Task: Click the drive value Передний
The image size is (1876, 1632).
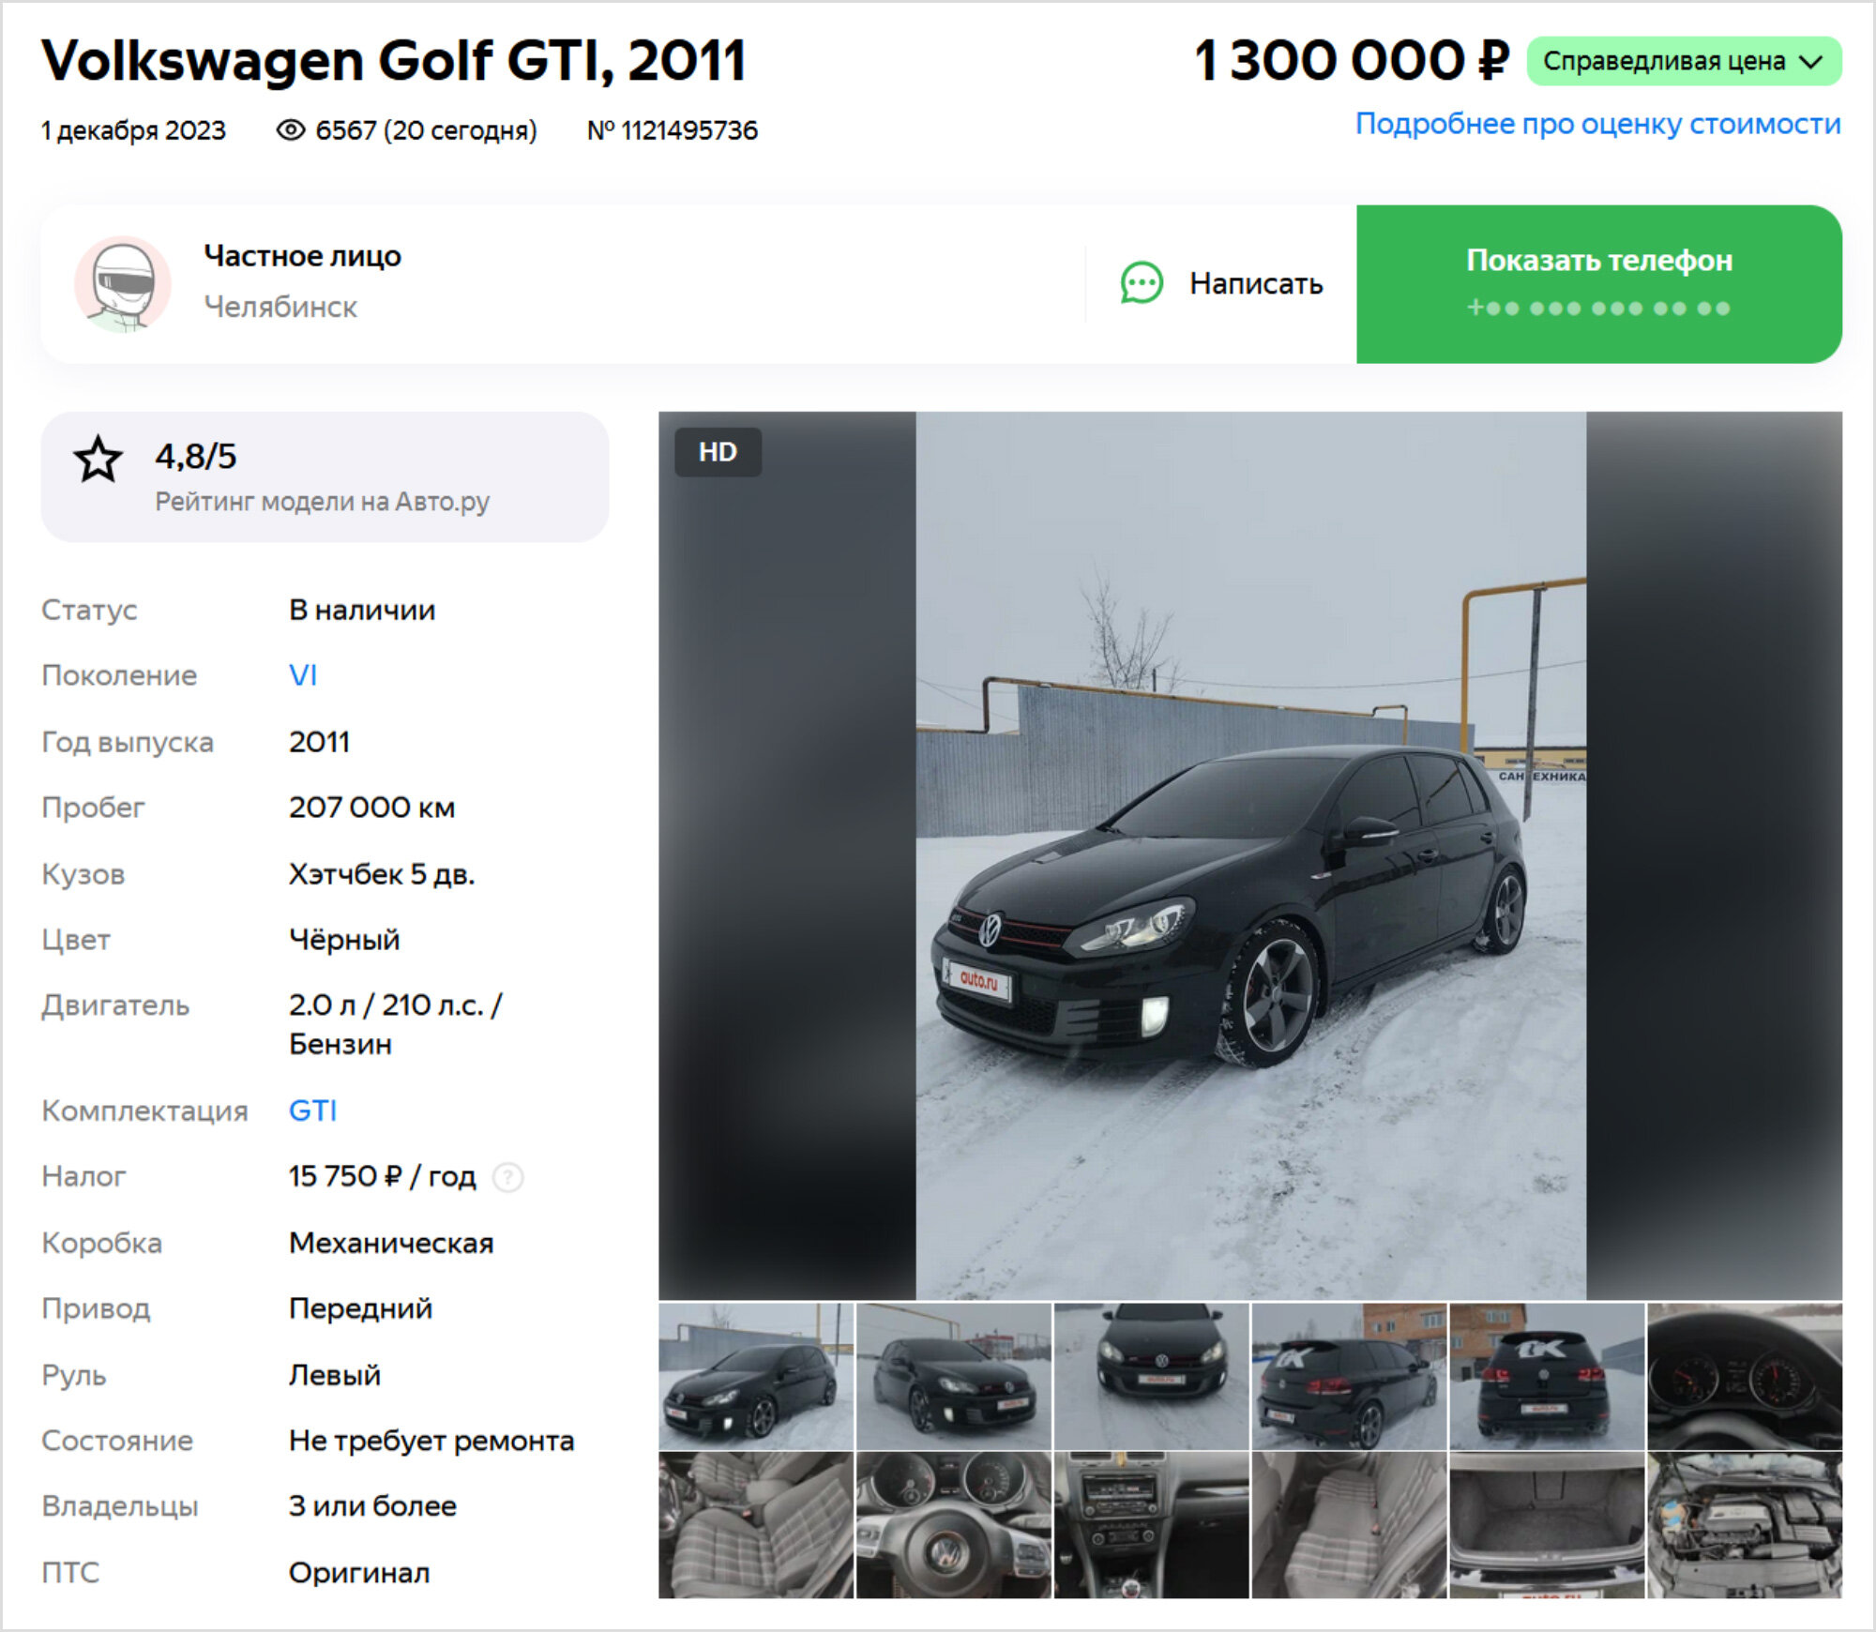Action: coord(361,1308)
